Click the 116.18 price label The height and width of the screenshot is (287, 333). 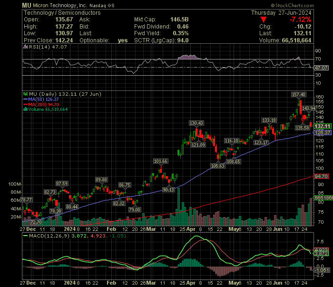click(232, 140)
